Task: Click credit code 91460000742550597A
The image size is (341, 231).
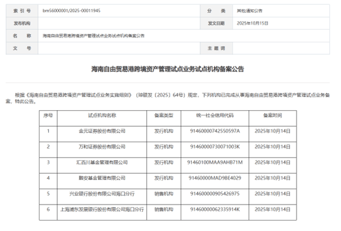Action: (x=215, y=131)
